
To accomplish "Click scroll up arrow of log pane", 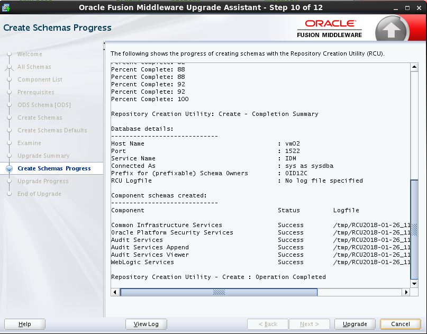I will 414,67.
